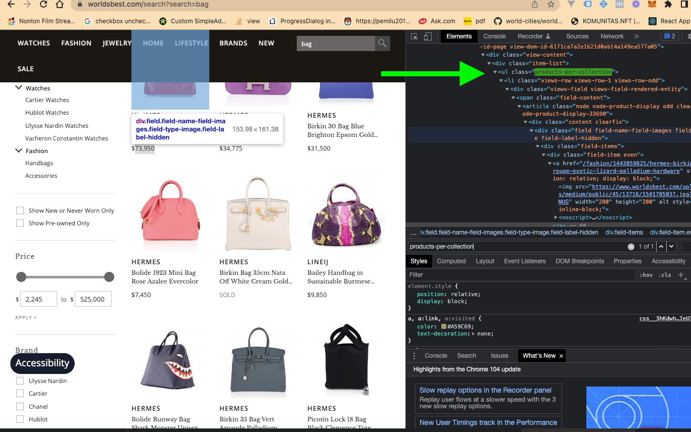The image size is (691, 432).
Task: Clear the DevTools search field
Action: click(x=631, y=247)
